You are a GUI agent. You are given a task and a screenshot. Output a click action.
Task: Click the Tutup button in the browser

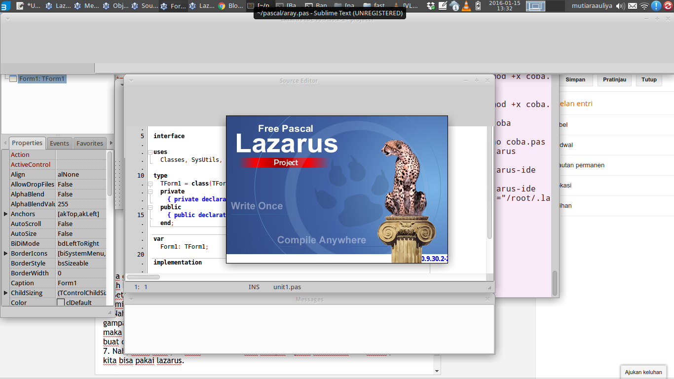click(649, 79)
